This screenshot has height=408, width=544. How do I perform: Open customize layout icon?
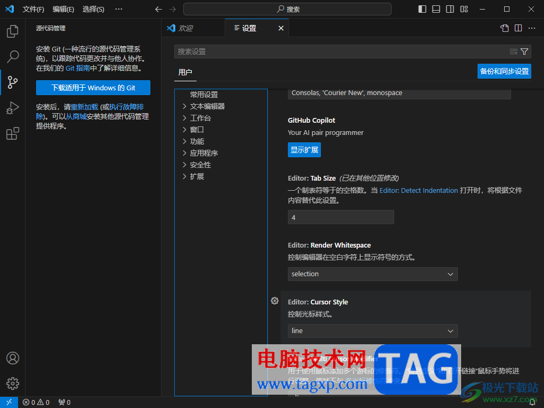coord(464,9)
